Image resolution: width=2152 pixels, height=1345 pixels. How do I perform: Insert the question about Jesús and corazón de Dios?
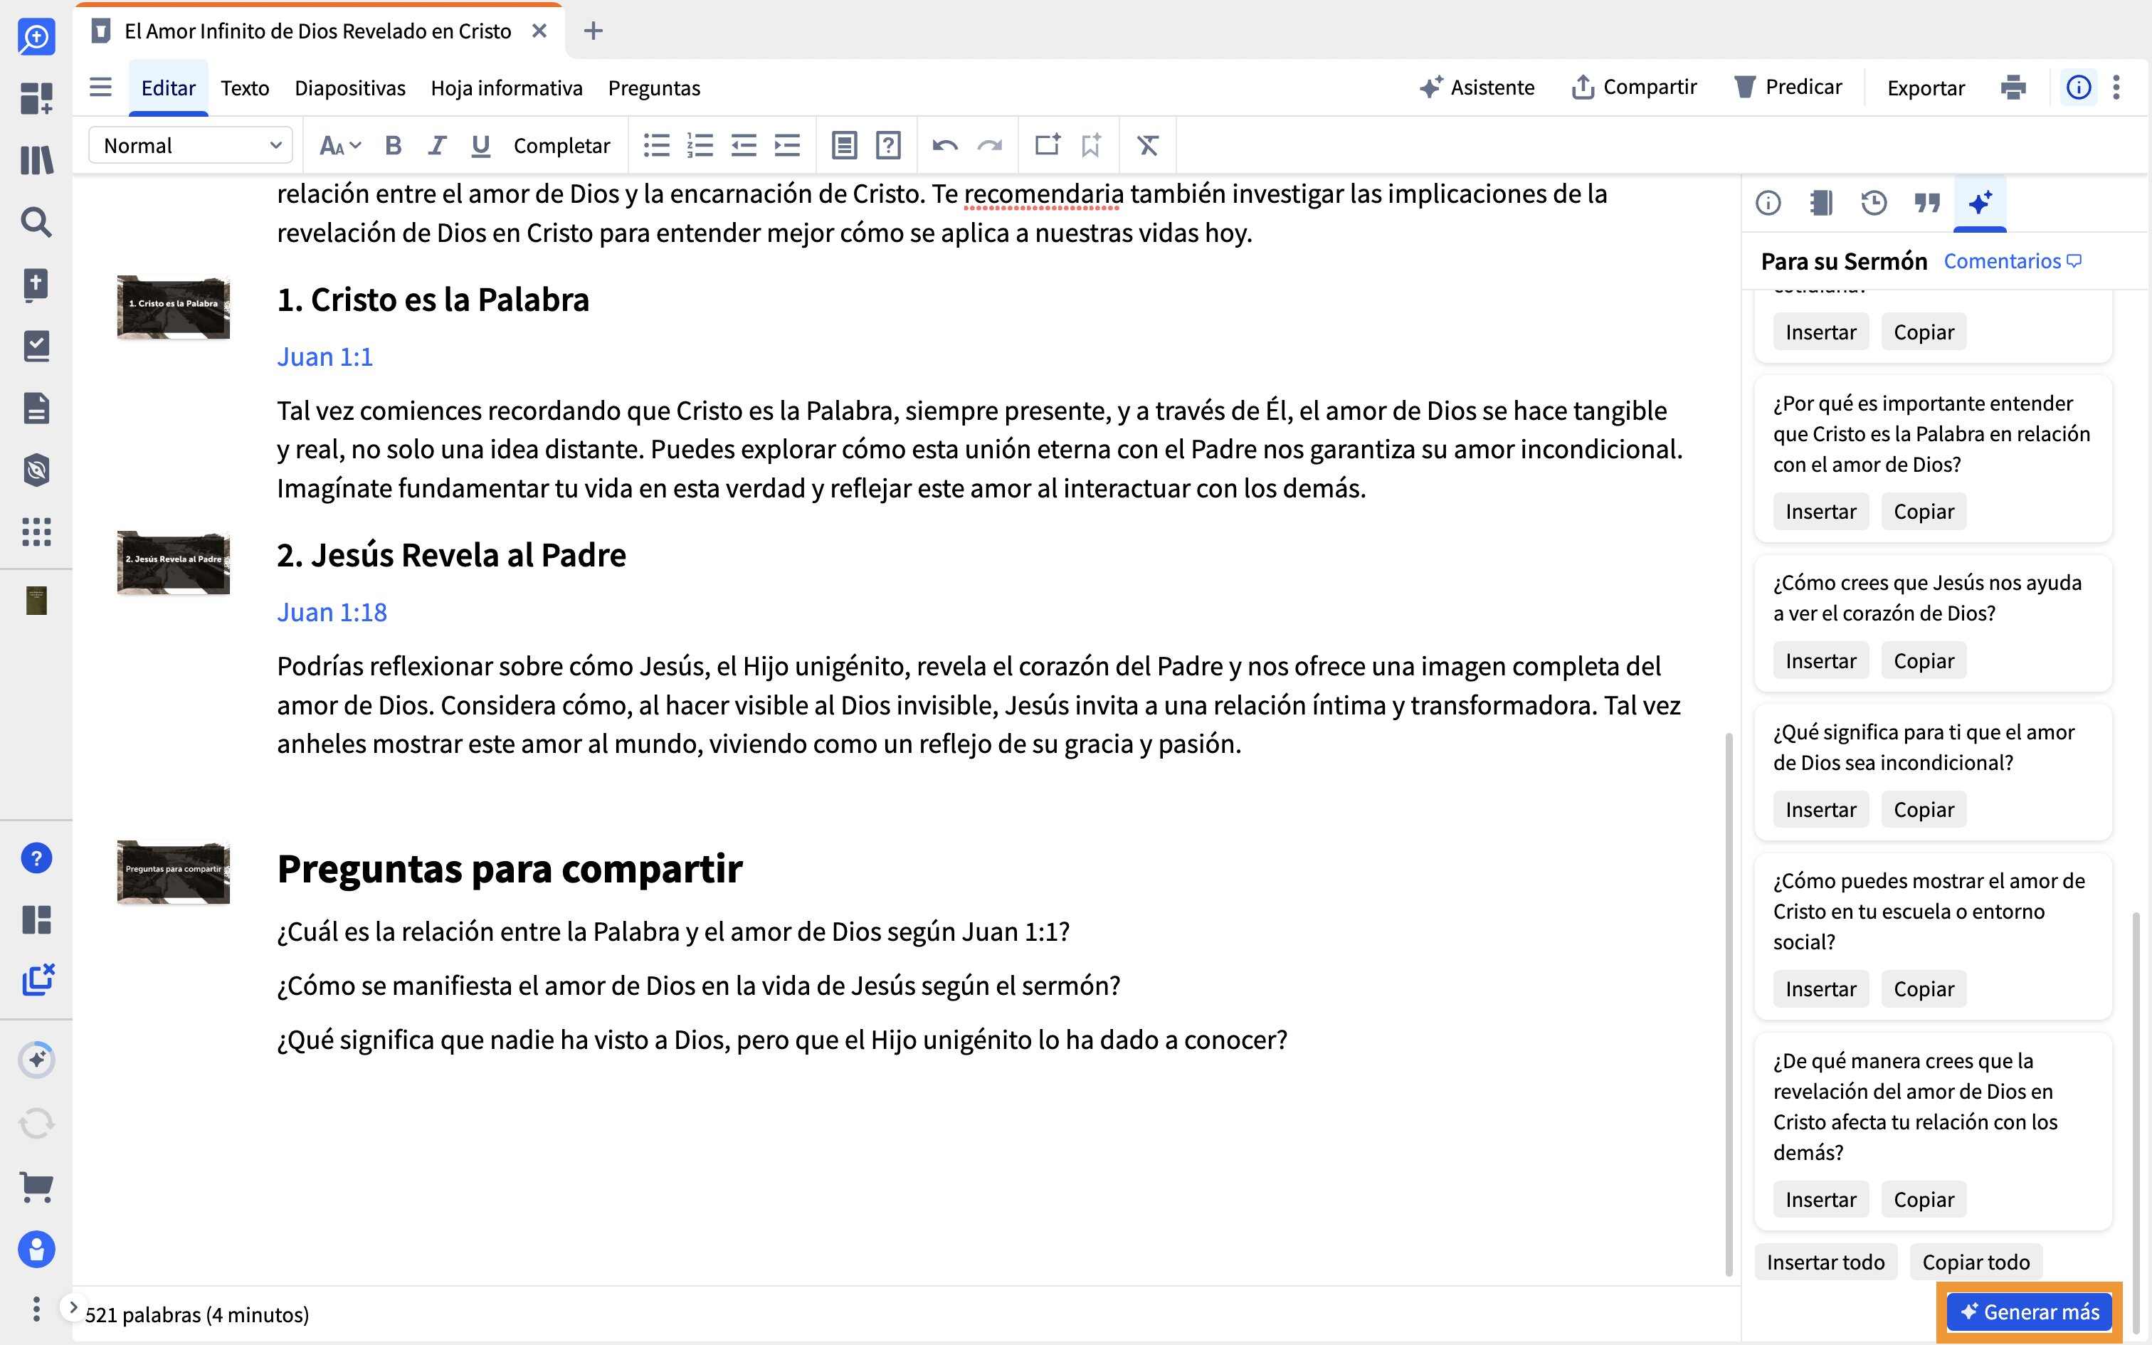(1820, 661)
